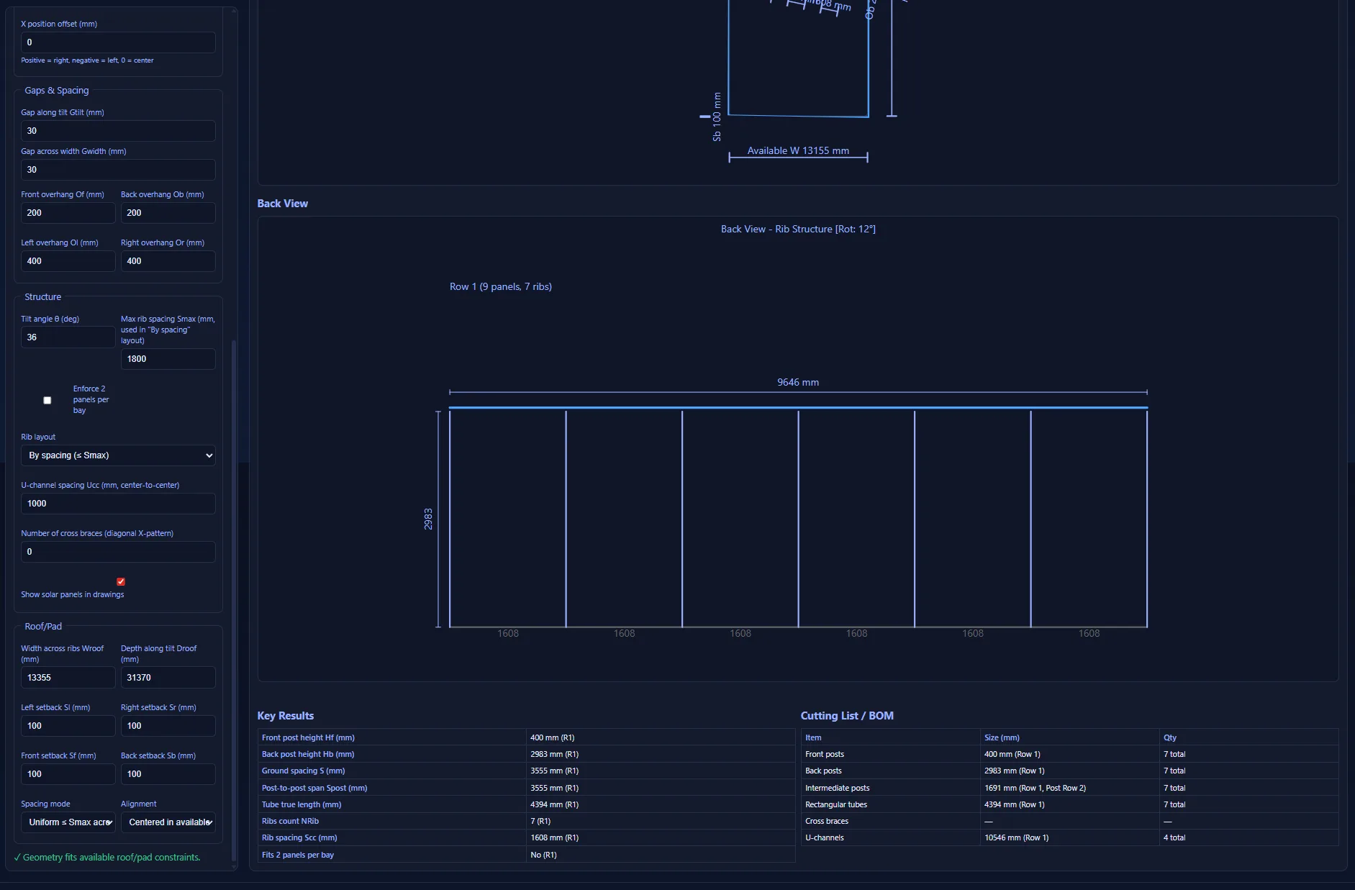Image resolution: width=1355 pixels, height=890 pixels.
Task: Click Front post height Hf row
Action: point(526,737)
